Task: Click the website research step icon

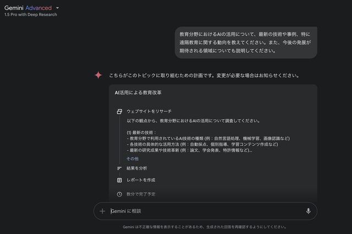Action: click(x=119, y=111)
